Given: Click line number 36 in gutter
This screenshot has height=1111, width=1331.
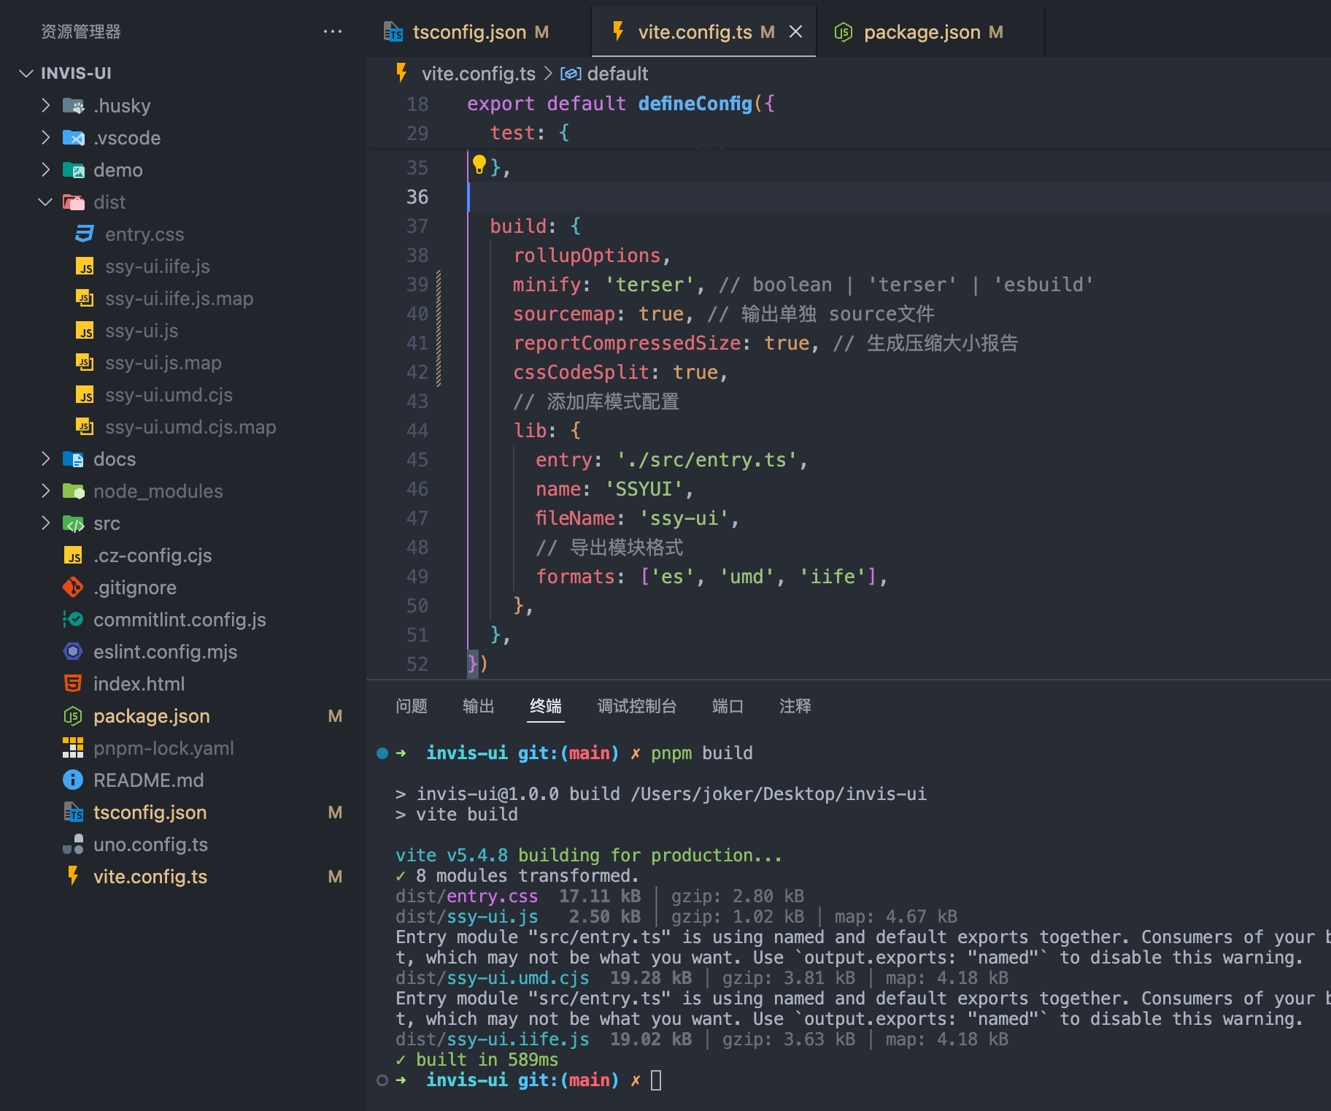Looking at the screenshot, I should [417, 197].
